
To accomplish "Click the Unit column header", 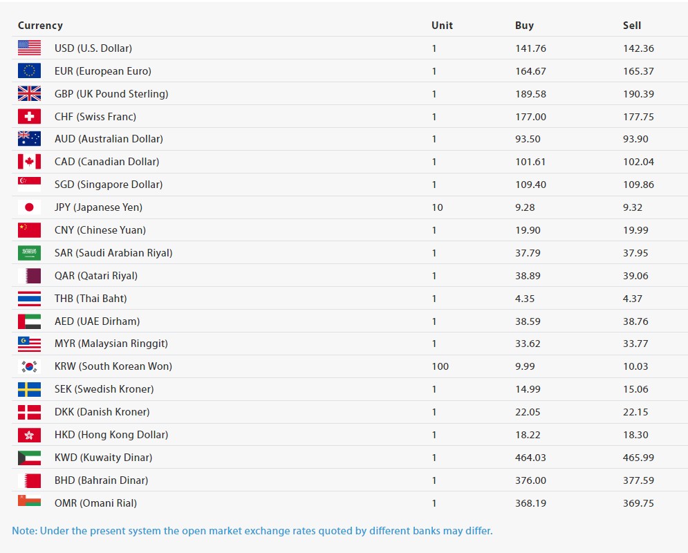I will click(442, 26).
